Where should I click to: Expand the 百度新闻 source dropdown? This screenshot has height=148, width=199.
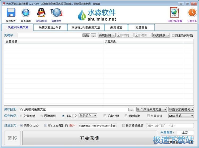107,35
